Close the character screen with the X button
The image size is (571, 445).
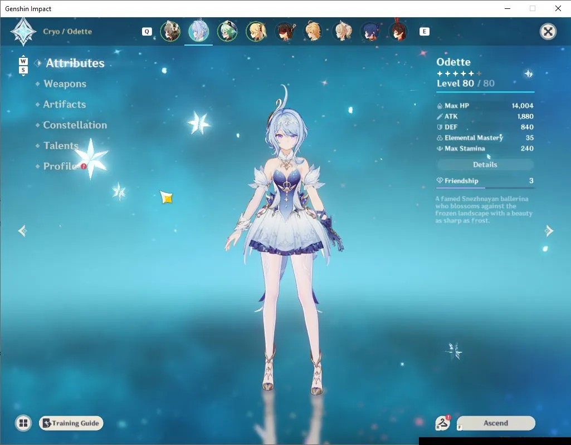[x=548, y=32]
